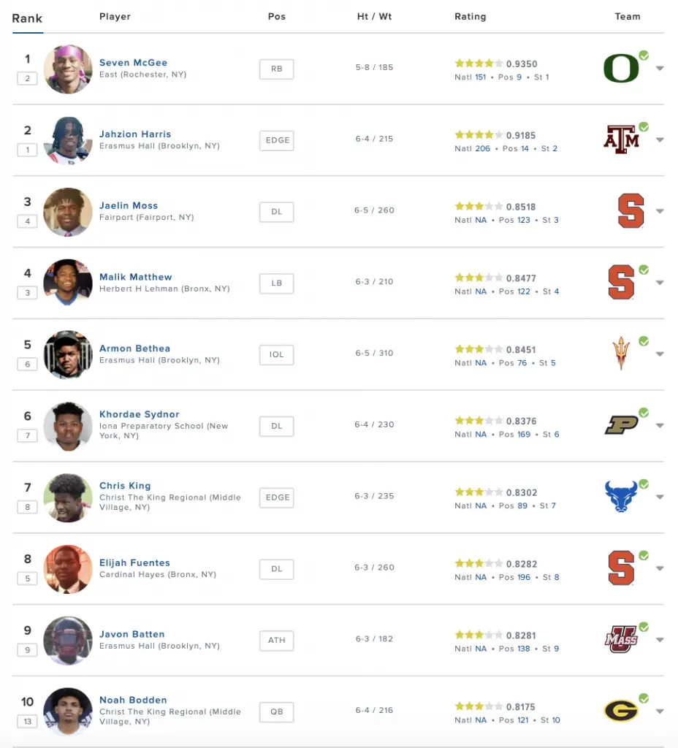Open Jahzion Harris player profile link
This screenshot has height=748, width=678.
click(x=135, y=134)
